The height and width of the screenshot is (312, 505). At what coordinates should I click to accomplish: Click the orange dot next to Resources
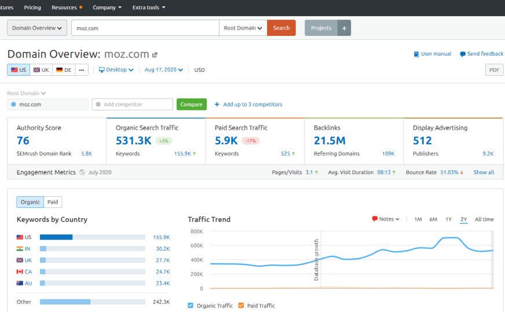click(81, 7)
